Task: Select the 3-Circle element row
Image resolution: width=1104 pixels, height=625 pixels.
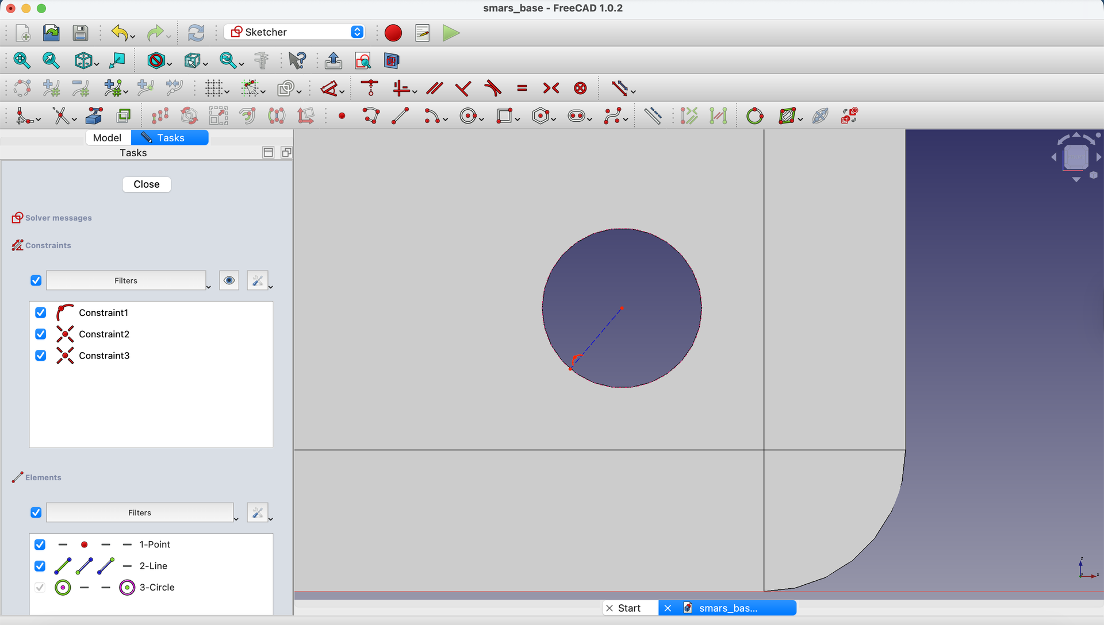Action: 151,588
